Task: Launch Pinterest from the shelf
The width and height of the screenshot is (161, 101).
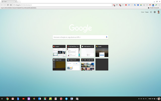Action: (x=61, y=99)
